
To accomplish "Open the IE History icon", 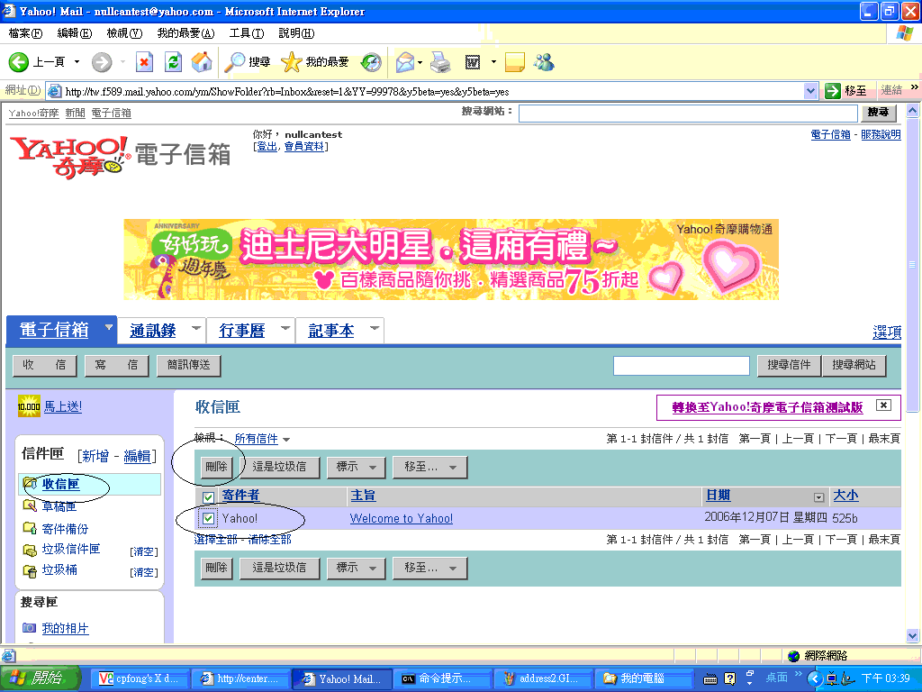I will click(x=371, y=62).
